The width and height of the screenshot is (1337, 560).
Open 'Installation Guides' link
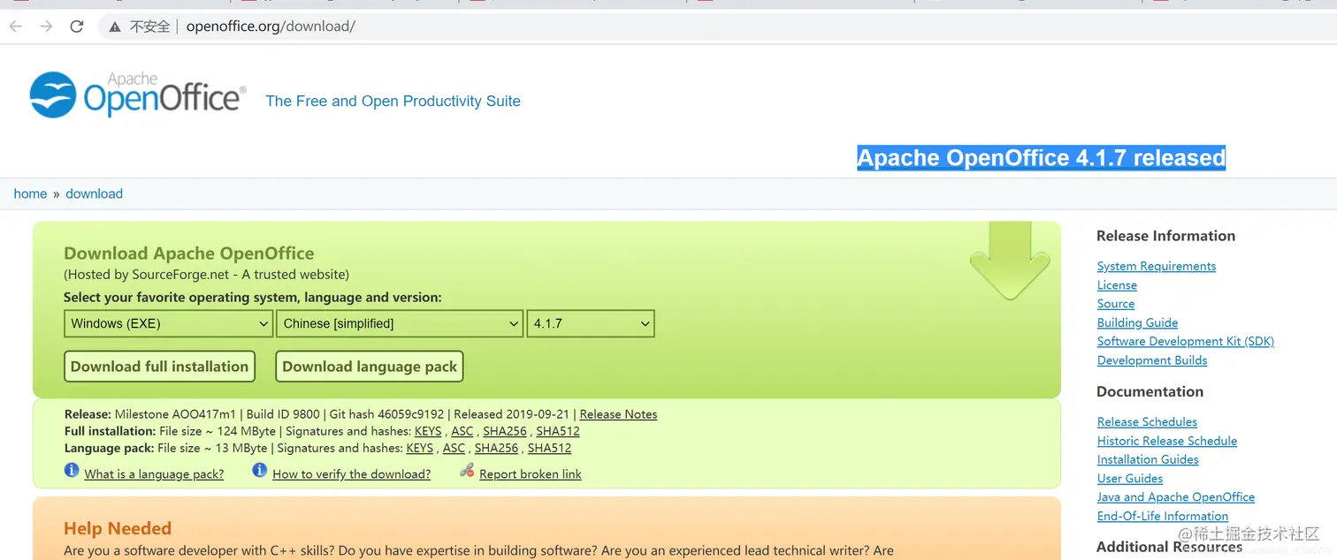(1148, 459)
